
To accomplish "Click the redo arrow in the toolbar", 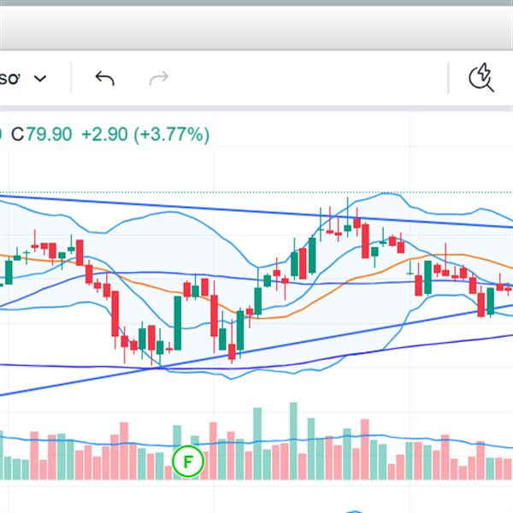I will (158, 80).
